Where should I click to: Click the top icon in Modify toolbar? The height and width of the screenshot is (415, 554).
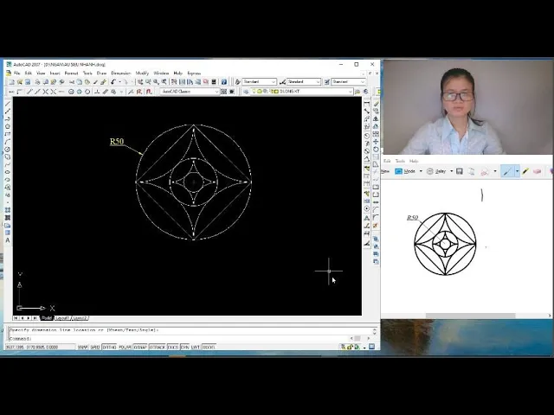(368, 103)
